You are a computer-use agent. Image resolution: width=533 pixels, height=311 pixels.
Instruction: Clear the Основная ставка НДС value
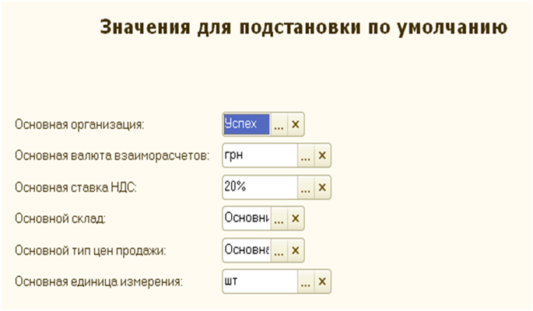coord(322,187)
